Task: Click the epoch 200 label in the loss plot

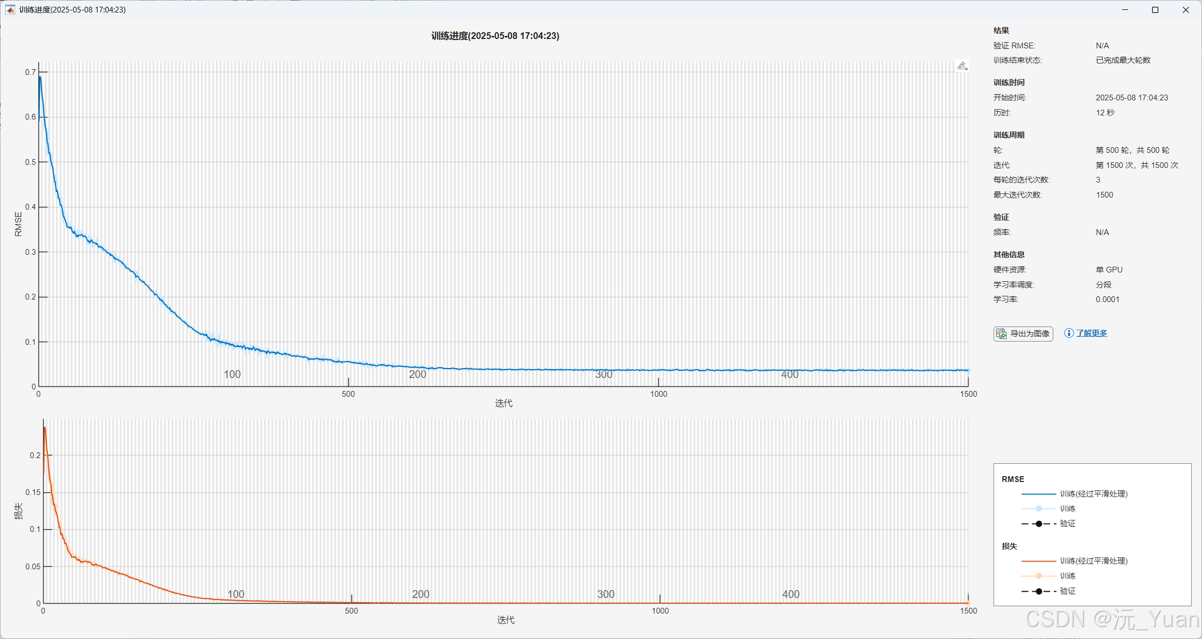Action: pyautogui.click(x=421, y=594)
